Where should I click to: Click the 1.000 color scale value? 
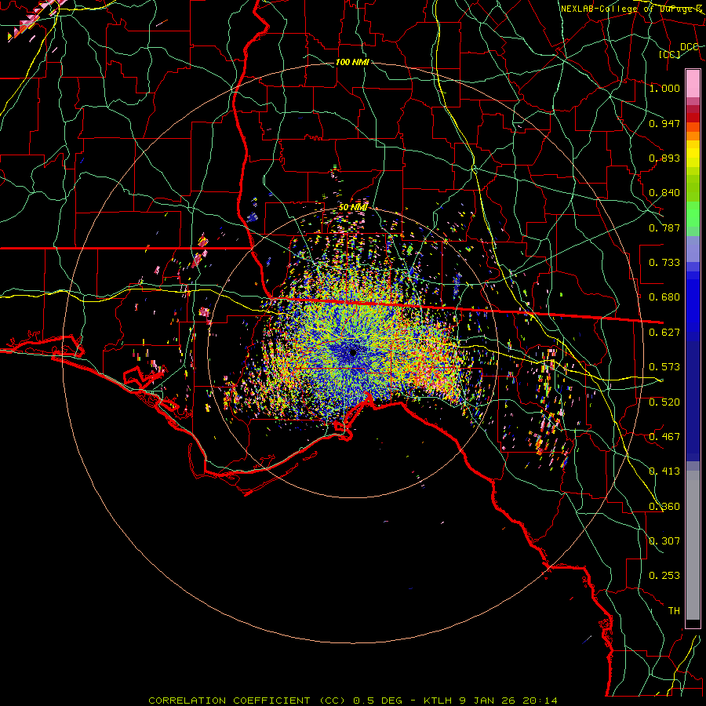pos(664,88)
